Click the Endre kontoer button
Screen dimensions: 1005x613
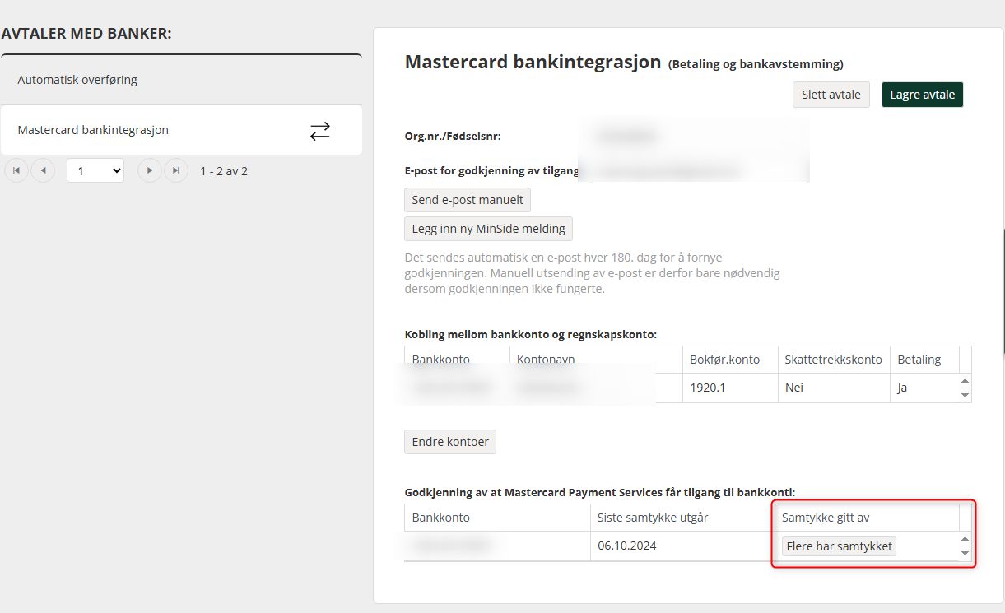coord(450,442)
